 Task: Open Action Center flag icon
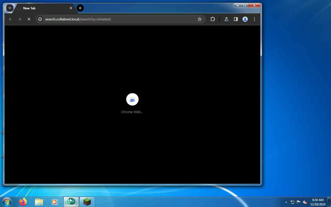point(299,202)
